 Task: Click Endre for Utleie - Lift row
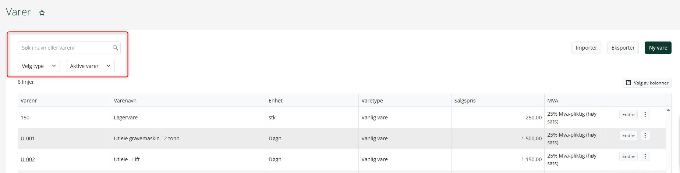point(628,156)
